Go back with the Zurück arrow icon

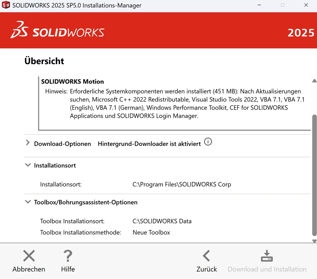[x=206, y=256]
